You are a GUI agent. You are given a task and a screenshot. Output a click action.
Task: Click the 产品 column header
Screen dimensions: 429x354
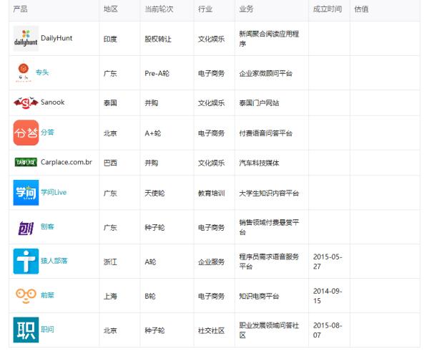[x=20, y=9]
